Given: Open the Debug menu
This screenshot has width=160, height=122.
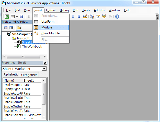Looking at the screenshot, I should (64, 10).
